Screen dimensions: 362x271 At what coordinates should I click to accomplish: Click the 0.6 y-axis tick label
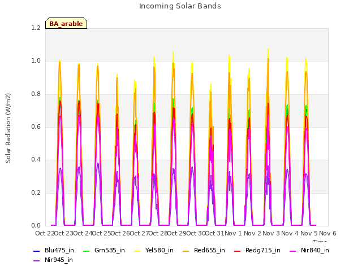tap(36, 126)
